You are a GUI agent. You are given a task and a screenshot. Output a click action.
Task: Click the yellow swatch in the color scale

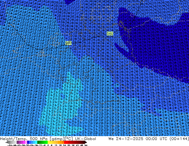pos(49,142)
